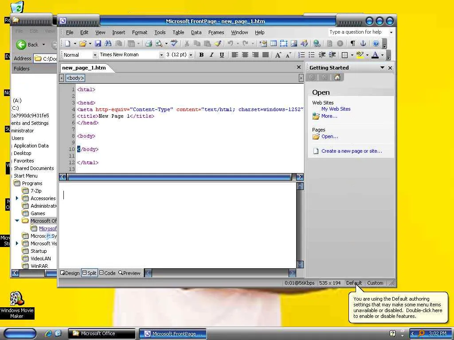Apply numbered list icon
The width and height of the screenshot is (454, 340).
[x=301, y=54]
